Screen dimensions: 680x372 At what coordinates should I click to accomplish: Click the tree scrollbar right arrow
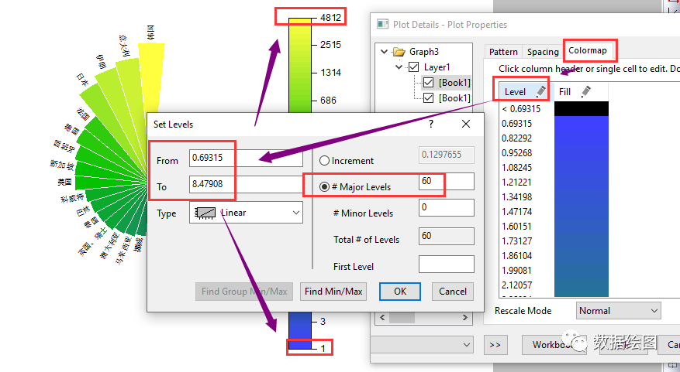pos(465,318)
